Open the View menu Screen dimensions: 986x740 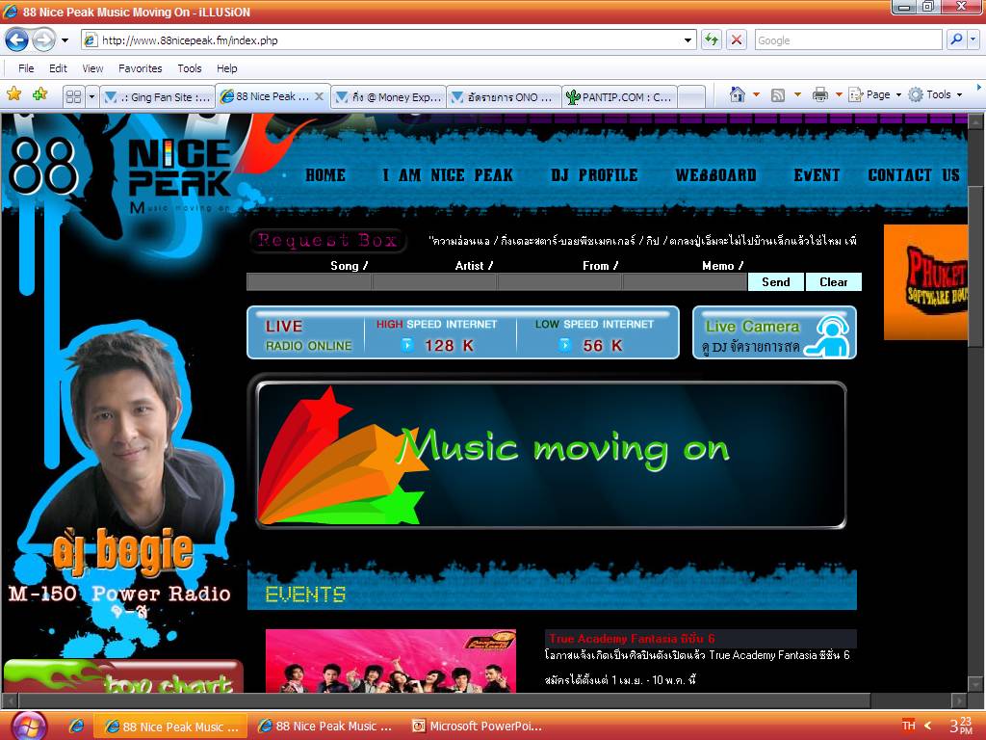tap(92, 68)
